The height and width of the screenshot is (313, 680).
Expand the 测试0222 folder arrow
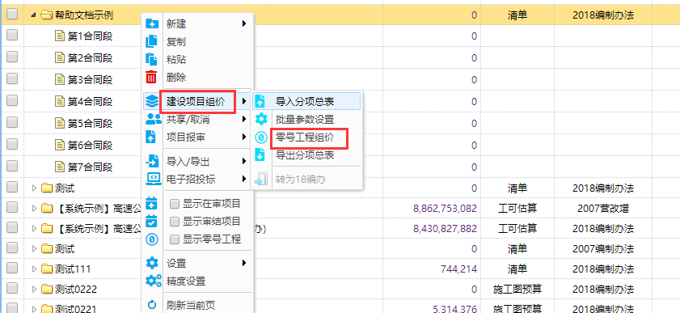35,289
